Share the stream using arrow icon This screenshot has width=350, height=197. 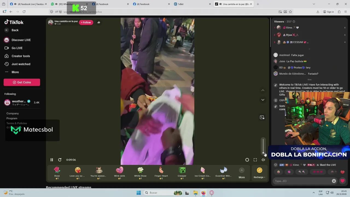click(99, 22)
